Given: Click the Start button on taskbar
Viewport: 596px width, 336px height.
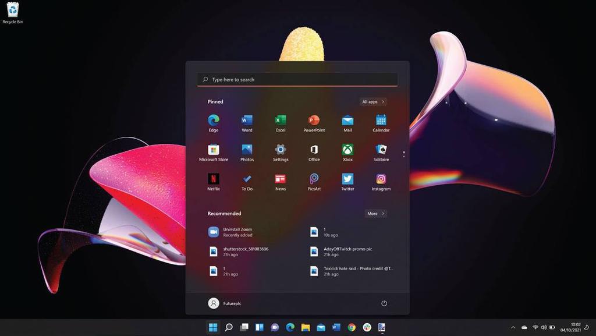Looking at the screenshot, I should (x=213, y=327).
